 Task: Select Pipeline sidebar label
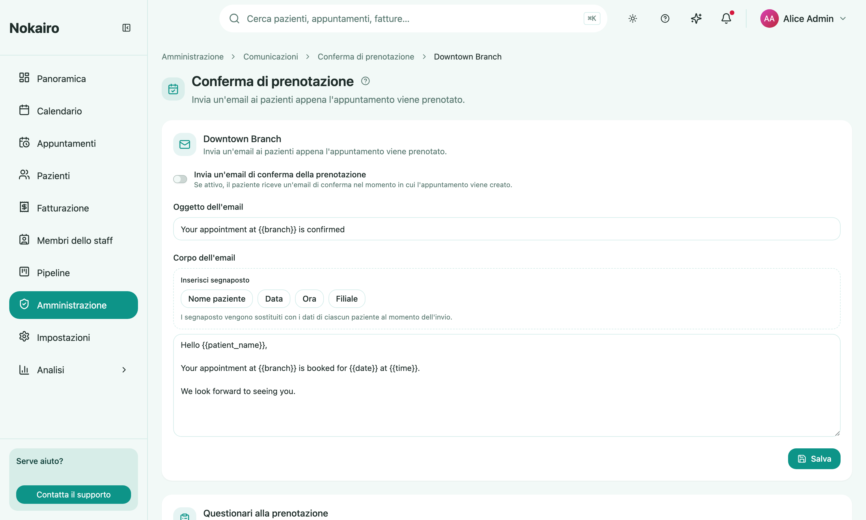click(53, 273)
